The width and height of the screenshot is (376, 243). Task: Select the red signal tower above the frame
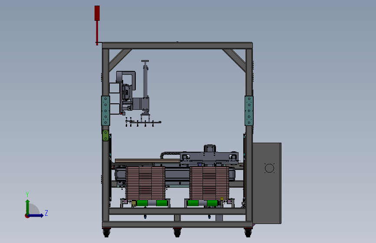tap(97, 25)
